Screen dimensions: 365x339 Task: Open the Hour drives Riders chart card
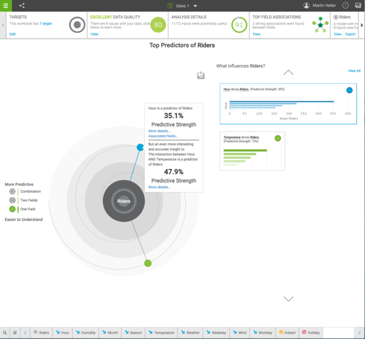click(288, 104)
